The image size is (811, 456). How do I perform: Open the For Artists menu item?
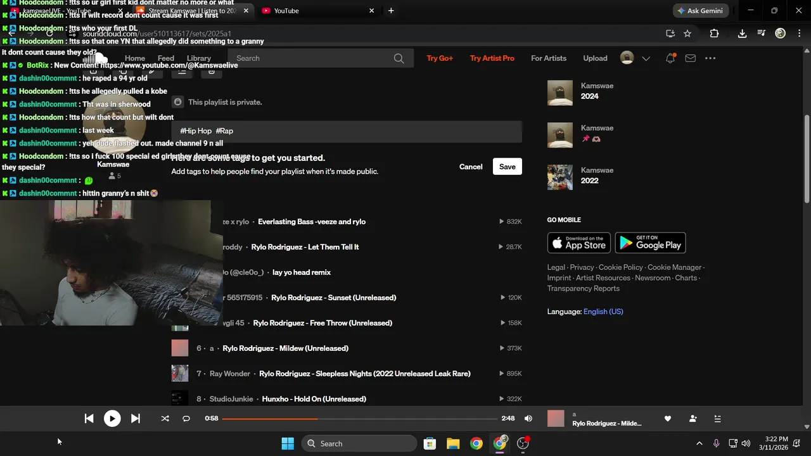(x=549, y=58)
